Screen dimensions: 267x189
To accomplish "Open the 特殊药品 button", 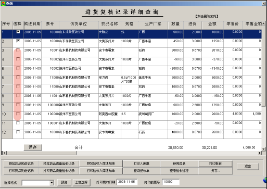I will (x=179, y=163).
